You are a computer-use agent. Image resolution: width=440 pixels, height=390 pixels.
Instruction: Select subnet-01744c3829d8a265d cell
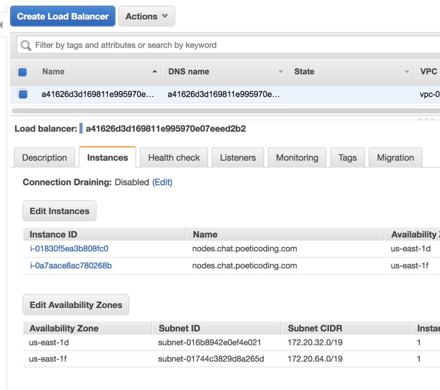click(x=211, y=359)
